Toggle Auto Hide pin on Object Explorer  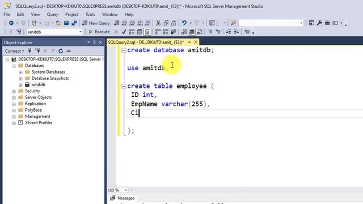95,42
